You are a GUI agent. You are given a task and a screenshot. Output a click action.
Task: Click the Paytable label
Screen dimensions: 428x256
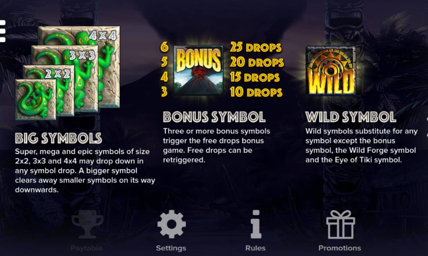(86, 248)
